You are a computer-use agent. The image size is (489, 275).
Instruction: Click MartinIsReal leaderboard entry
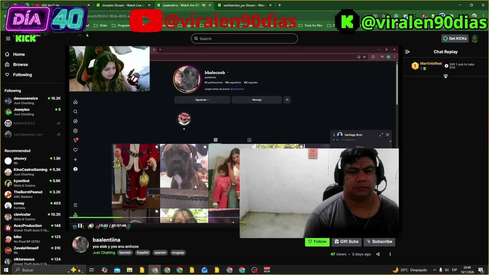(x=427, y=66)
